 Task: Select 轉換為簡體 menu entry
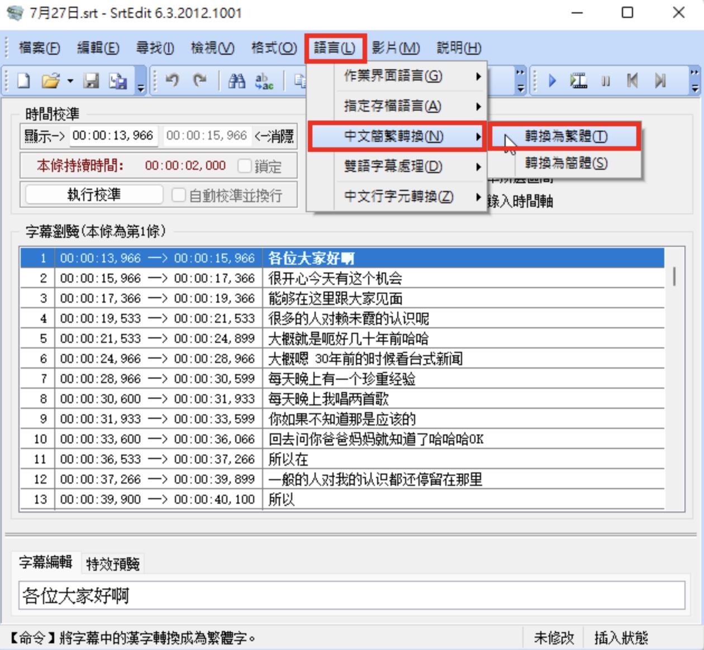pyautogui.click(x=565, y=163)
